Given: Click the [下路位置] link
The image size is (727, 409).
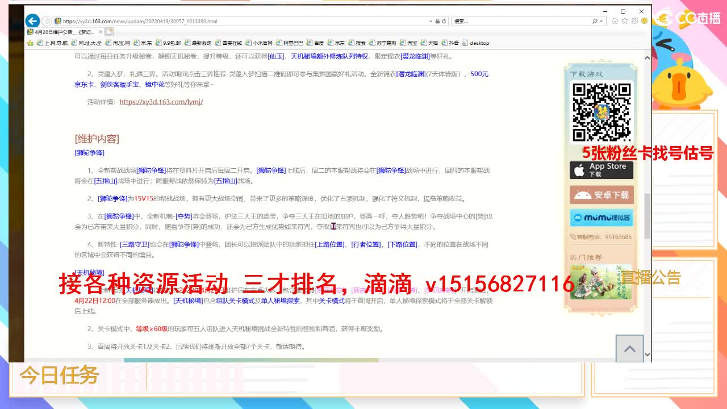Looking at the screenshot, I should [402, 244].
